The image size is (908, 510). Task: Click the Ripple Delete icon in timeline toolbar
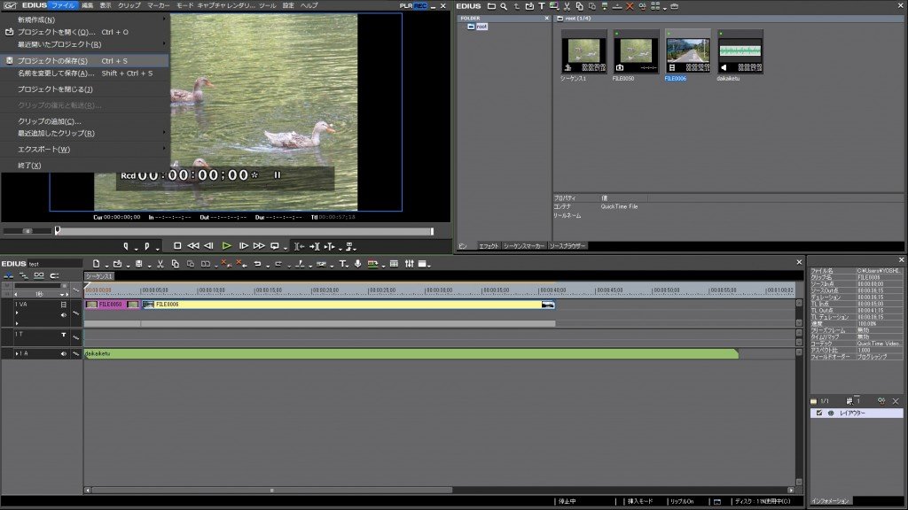coord(241,264)
